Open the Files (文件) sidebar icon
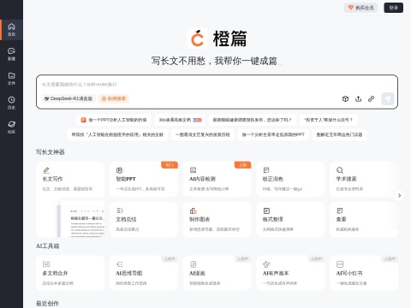 (x=11, y=75)
